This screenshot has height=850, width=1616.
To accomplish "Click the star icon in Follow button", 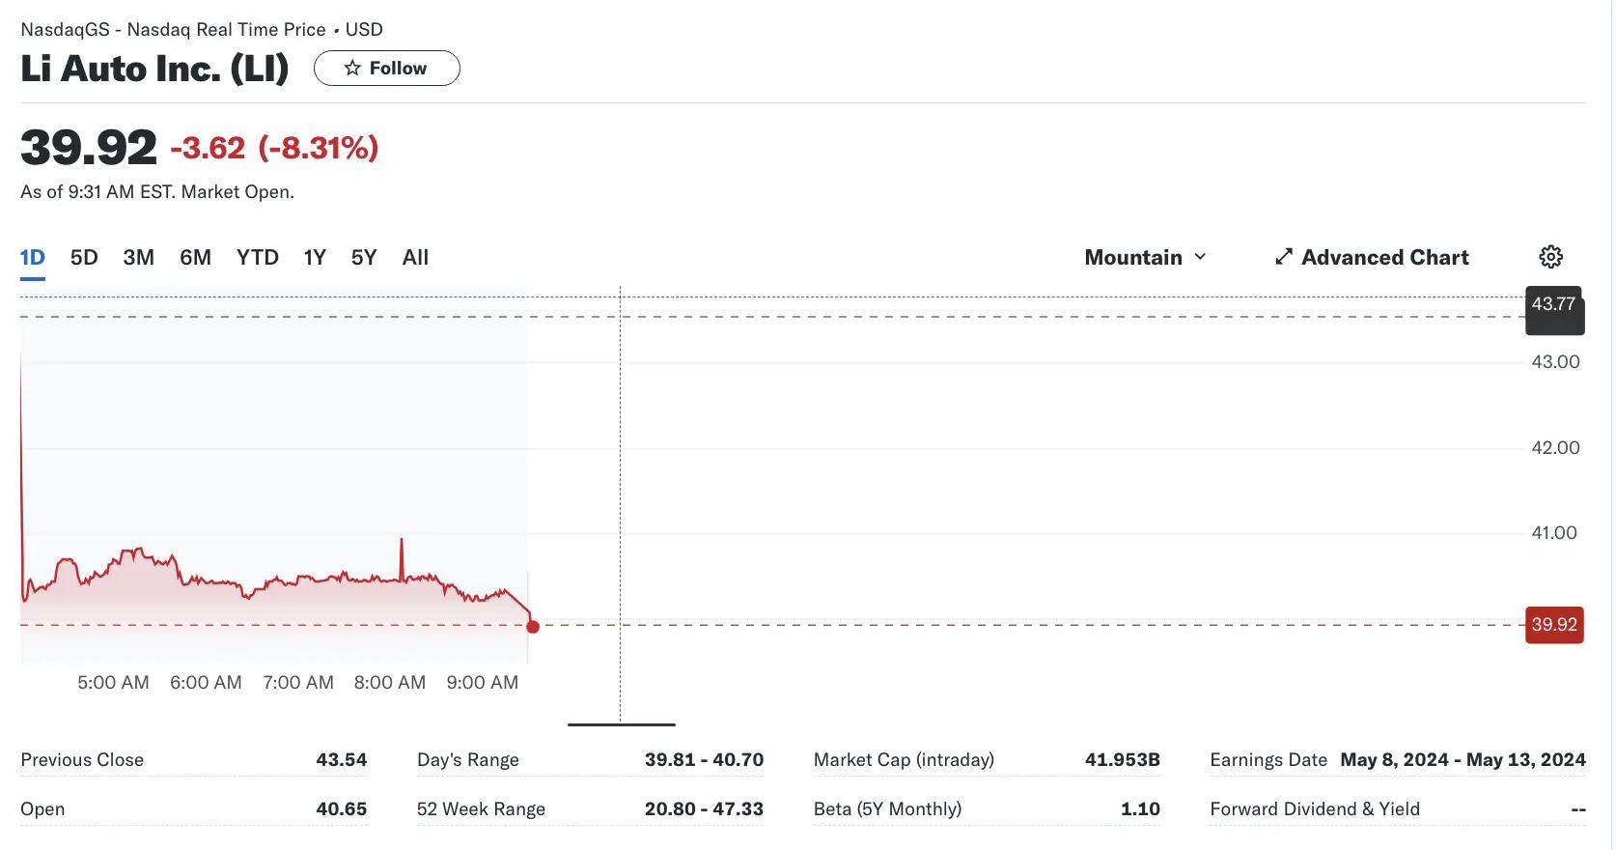I will click(x=352, y=69).
